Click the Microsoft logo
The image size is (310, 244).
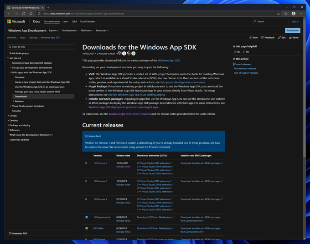[16, 21]
